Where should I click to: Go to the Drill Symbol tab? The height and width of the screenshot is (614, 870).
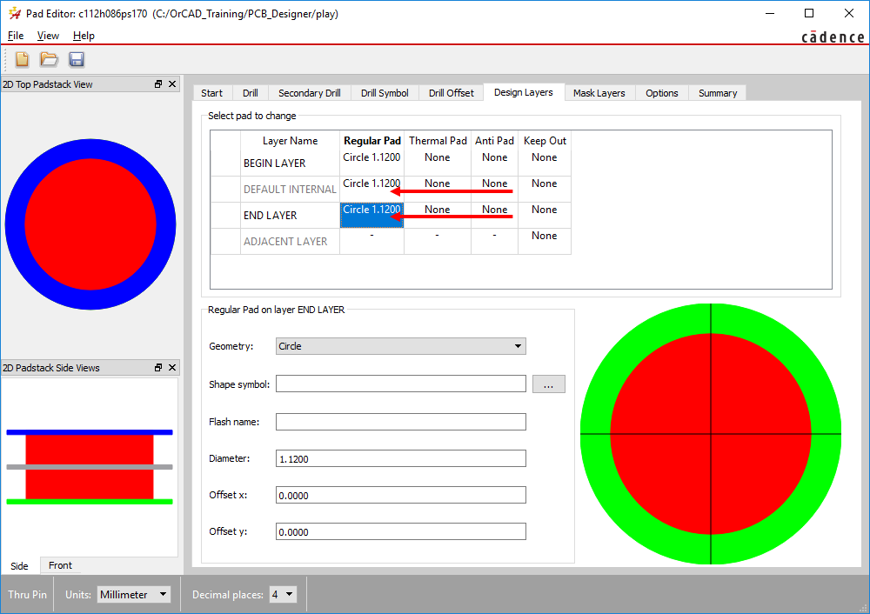[385, 93]
